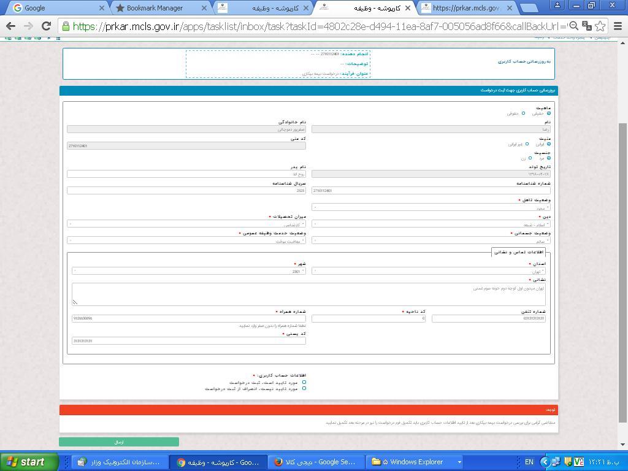
Task: Open the Google Translate icon in address bar
Action: pos(587,26)
